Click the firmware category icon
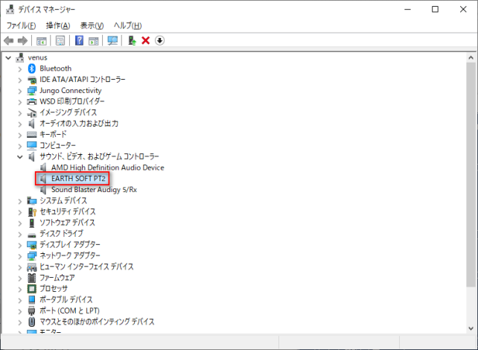 pos(32,278)
